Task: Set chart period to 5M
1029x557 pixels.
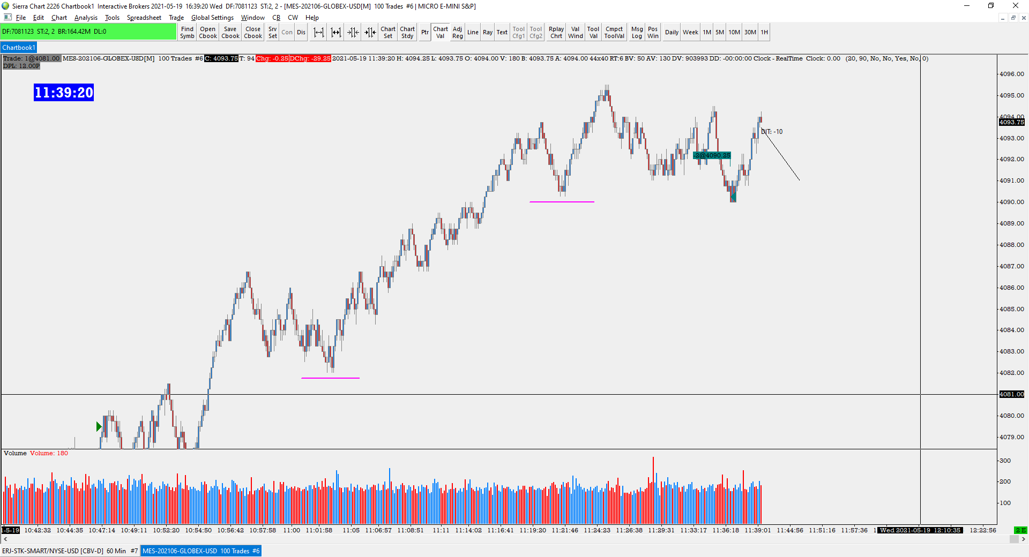Action: [720, 32]
